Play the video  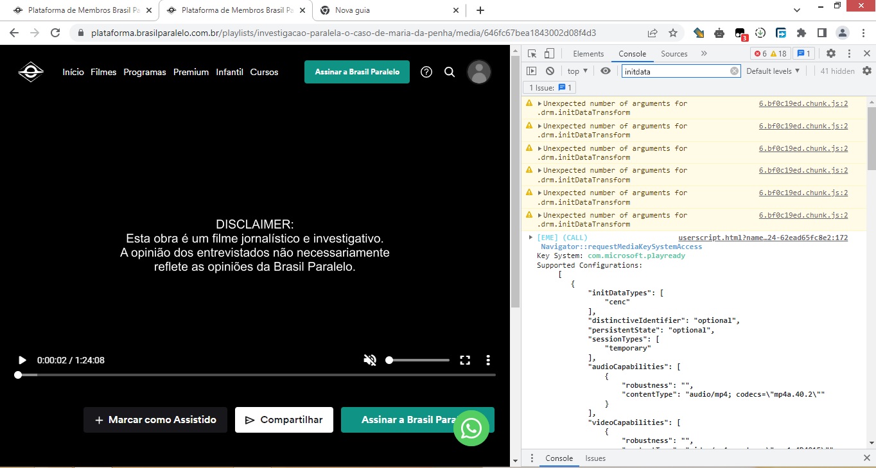[x=22, y=360]
